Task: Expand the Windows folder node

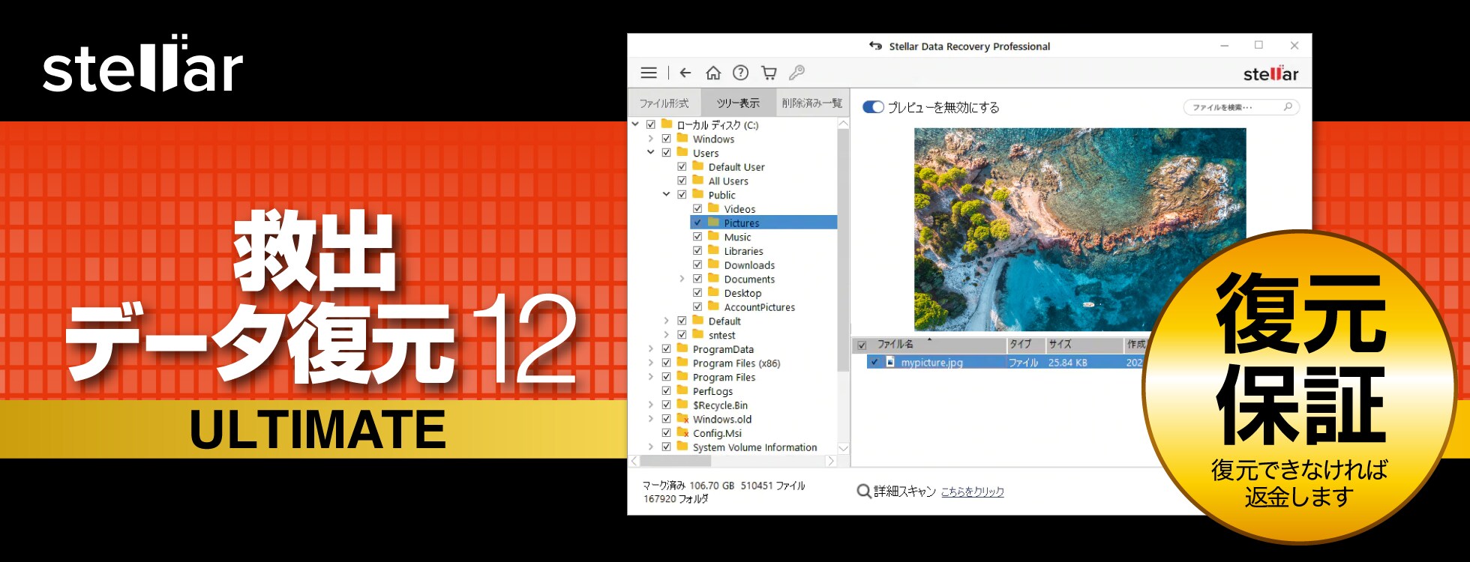Action: pyautogui.click(x=650, y=139)
